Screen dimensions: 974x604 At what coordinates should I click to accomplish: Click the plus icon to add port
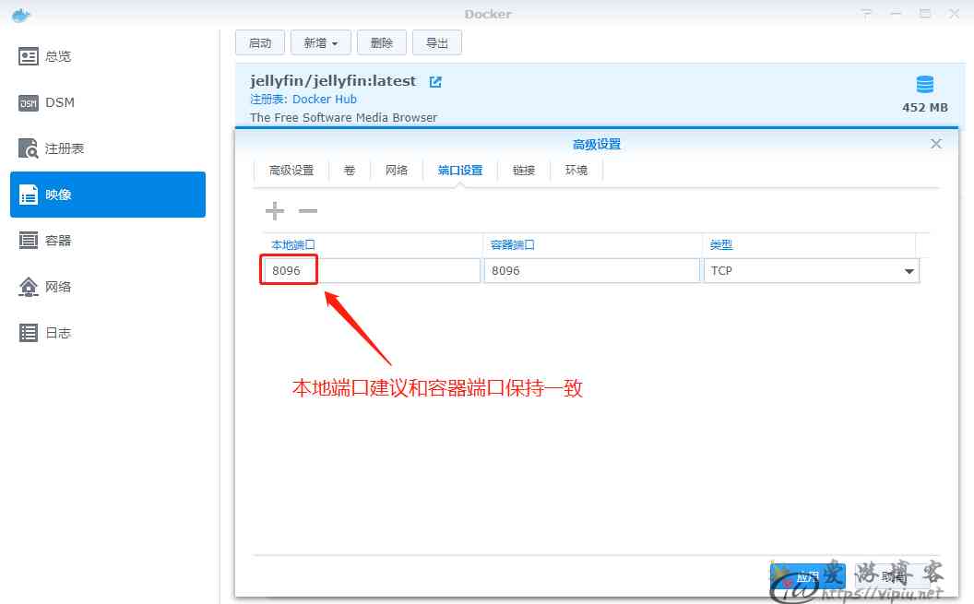(x=275, y=211)
